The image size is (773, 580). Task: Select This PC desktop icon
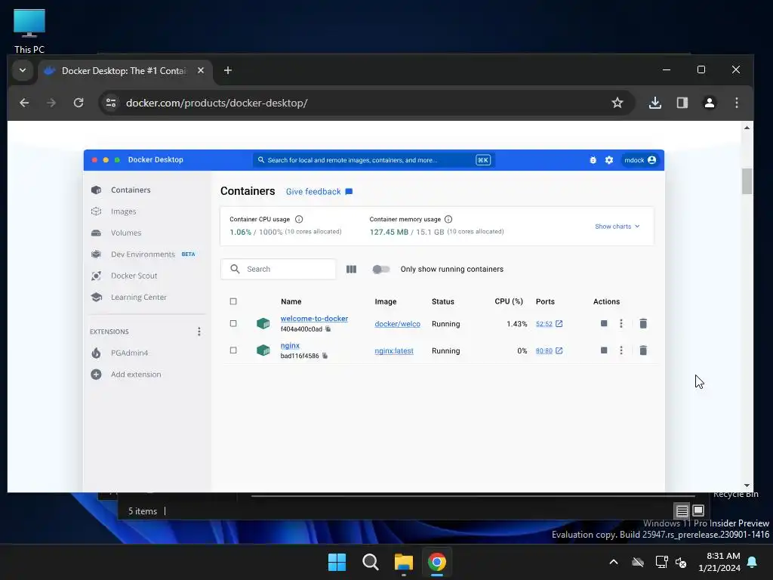29,31
